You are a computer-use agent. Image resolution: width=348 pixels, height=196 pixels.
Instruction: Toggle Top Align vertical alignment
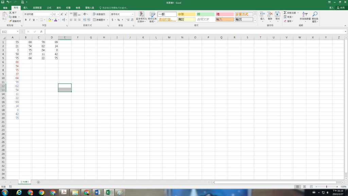(71, 14)
